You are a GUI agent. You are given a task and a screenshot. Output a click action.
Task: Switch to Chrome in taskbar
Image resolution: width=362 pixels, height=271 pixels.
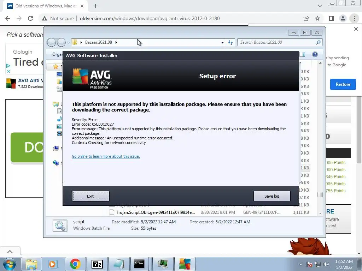(x=75, y=264)
